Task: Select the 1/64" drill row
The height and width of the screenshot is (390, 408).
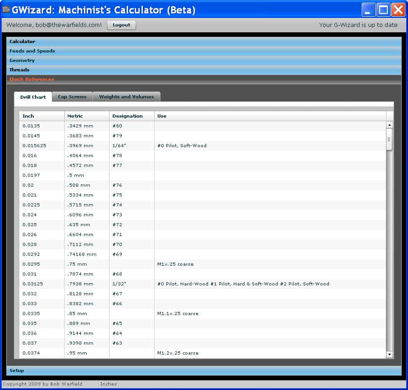Action: (x=202, y=146)
